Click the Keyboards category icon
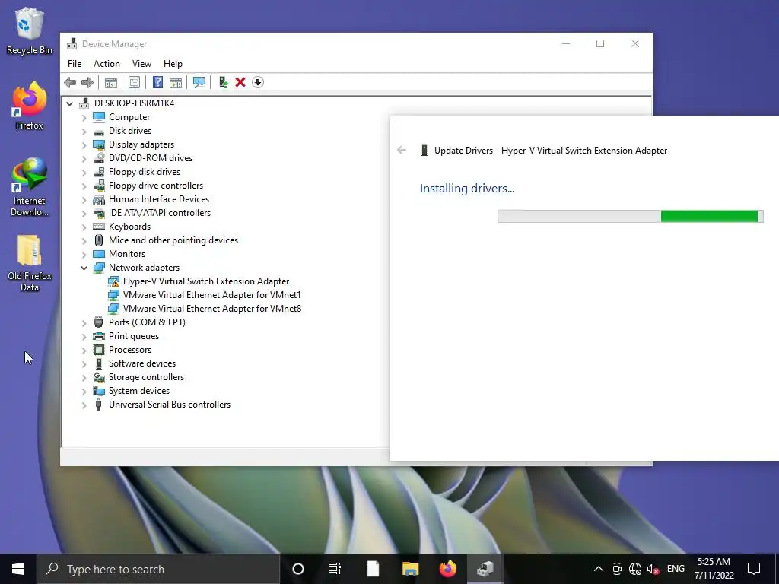The image size is (779, 584). point(99,227)
